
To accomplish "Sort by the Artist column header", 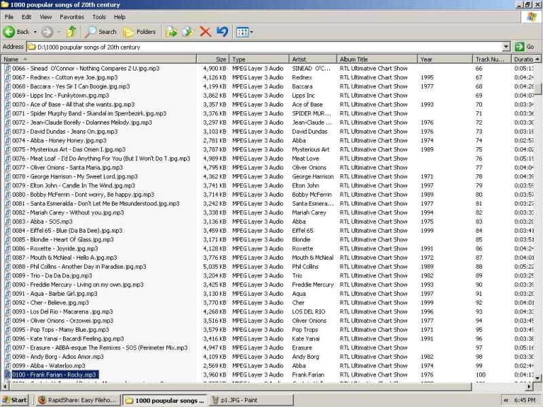I will pos(312,59).
